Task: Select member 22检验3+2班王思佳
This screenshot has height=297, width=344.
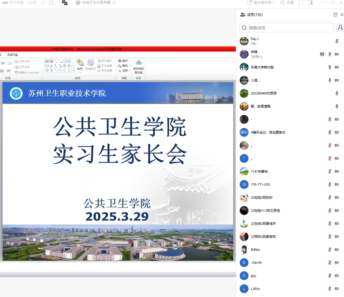Action: 290,211
